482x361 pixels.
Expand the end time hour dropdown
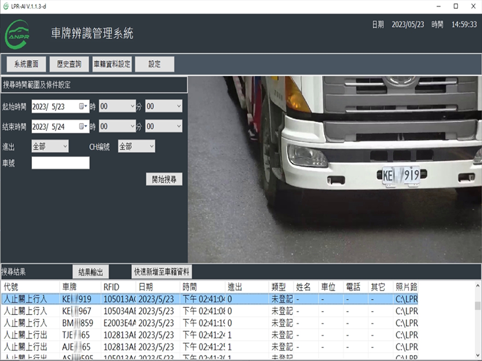[x=117, y=127]
